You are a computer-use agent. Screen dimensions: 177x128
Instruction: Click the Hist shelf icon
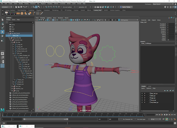[x=7, y=13]
